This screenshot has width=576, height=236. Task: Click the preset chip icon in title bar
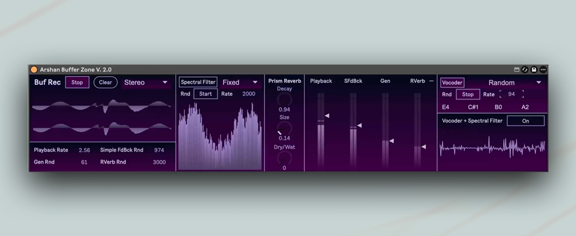[517, 70]
